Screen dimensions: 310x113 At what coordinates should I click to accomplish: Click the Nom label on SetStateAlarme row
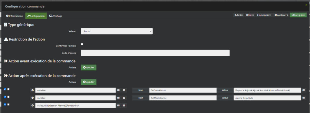point(141,90)
